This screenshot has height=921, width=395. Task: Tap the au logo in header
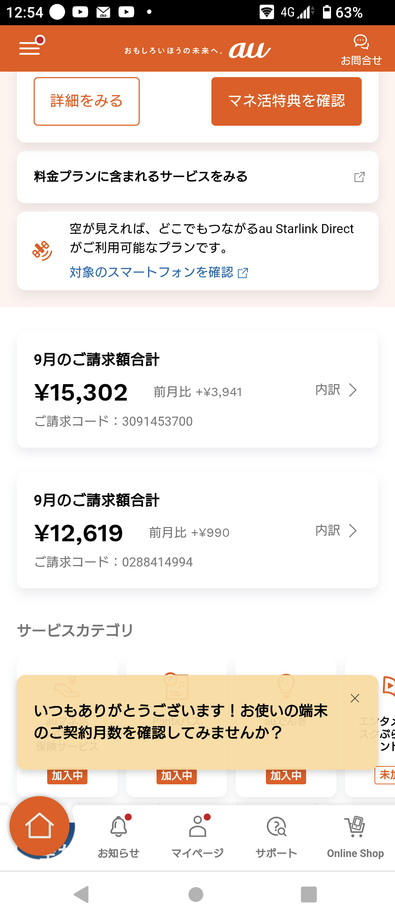click(250, 50)
